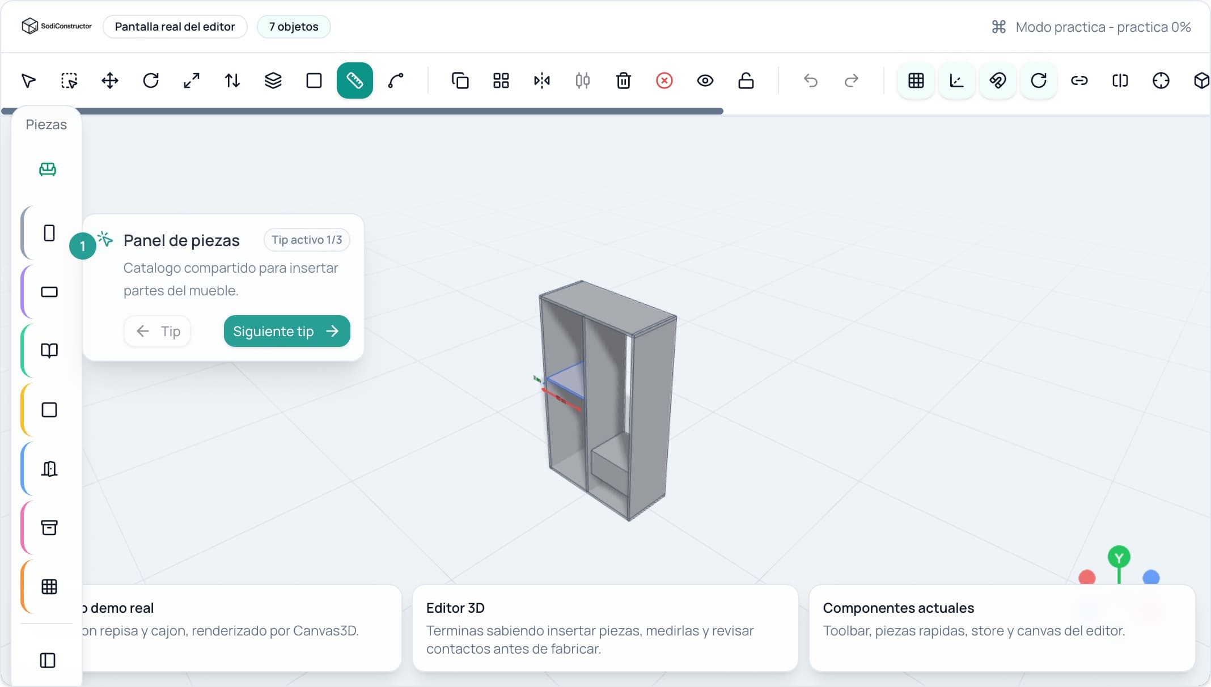Click the Modo practica command icon
The width and height of the screenshot is (1211, 687).
999,27
